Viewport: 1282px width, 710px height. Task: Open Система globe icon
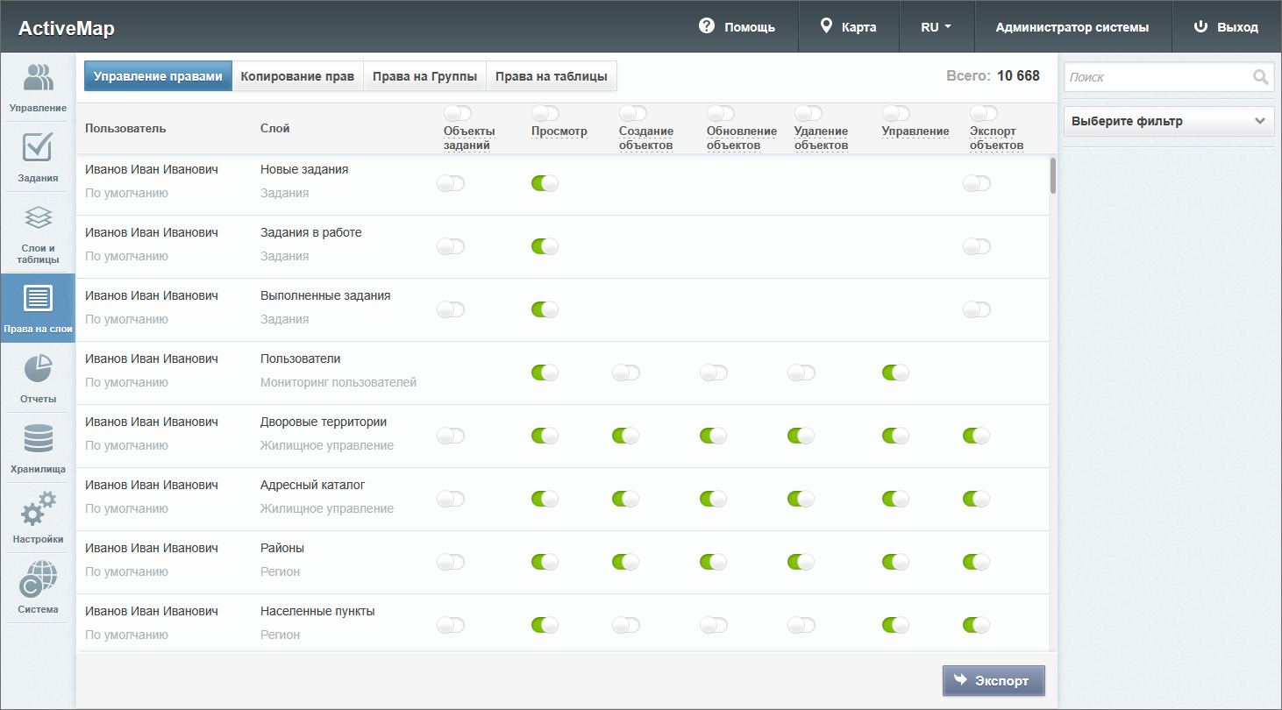[x=38, y=579]
